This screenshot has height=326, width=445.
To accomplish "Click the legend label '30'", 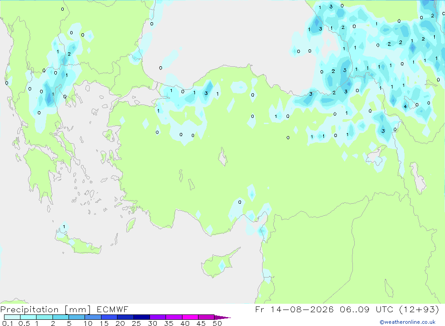I will pyautogui.click(x=153, y=323).
